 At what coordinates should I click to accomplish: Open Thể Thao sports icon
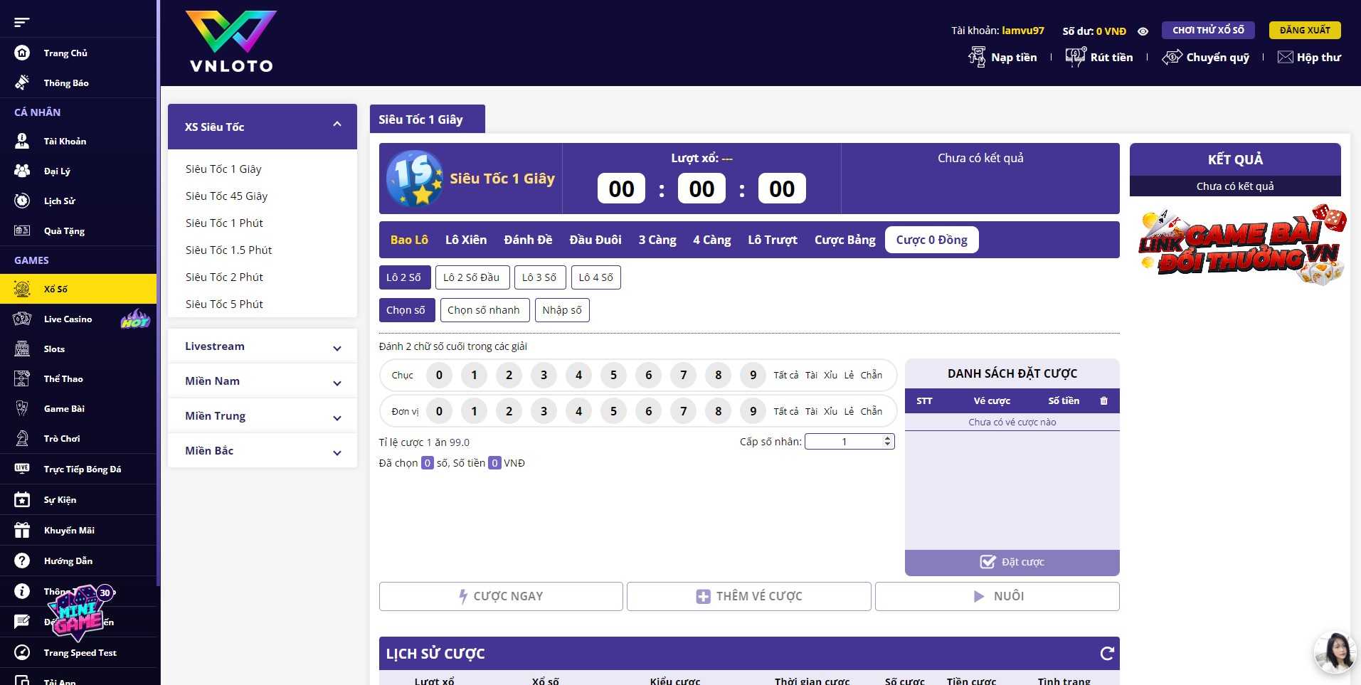22,378
